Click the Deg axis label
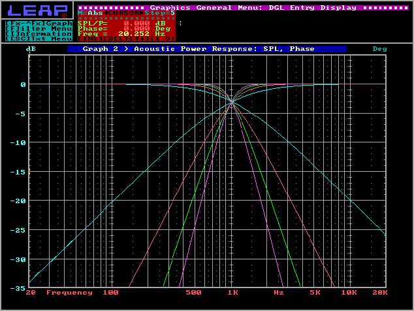Screen dimensions: 414x311 click(x=379, y=49)
